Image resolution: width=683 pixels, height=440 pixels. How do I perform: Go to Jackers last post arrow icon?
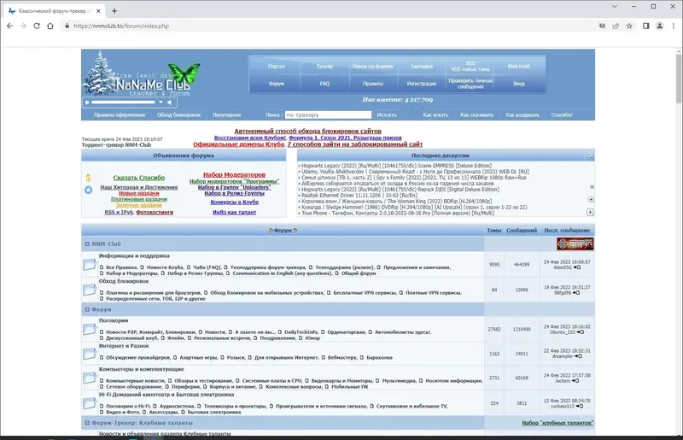575,381
